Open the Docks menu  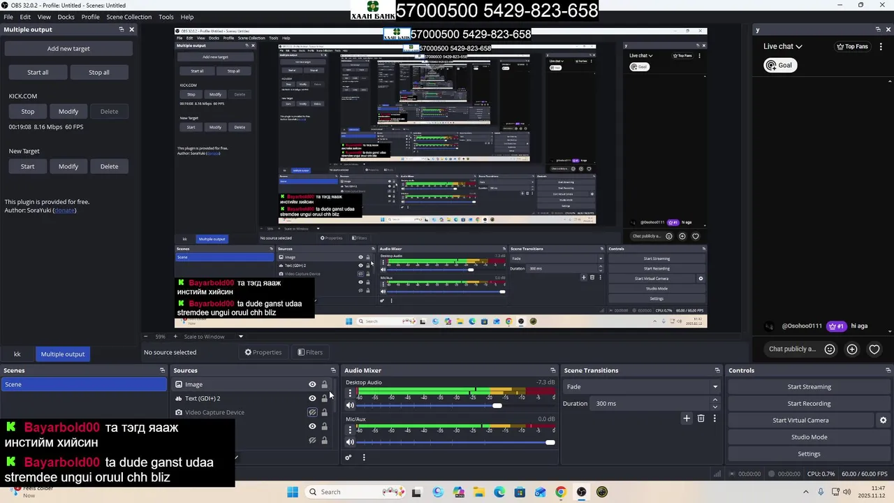coord(66,17)
